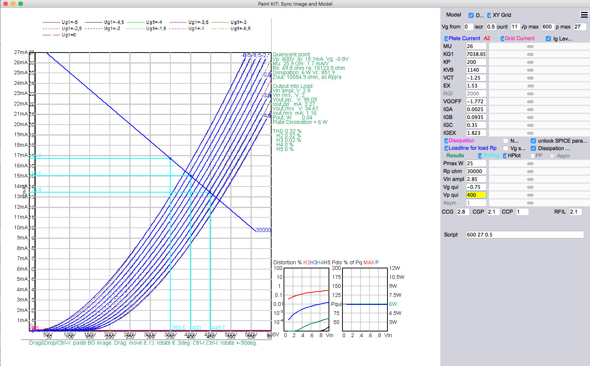Image resolution: width=590 pixels, height=366 pixels.
Task: Click the Vp max field showing 600
Action: tap(548, 27)
